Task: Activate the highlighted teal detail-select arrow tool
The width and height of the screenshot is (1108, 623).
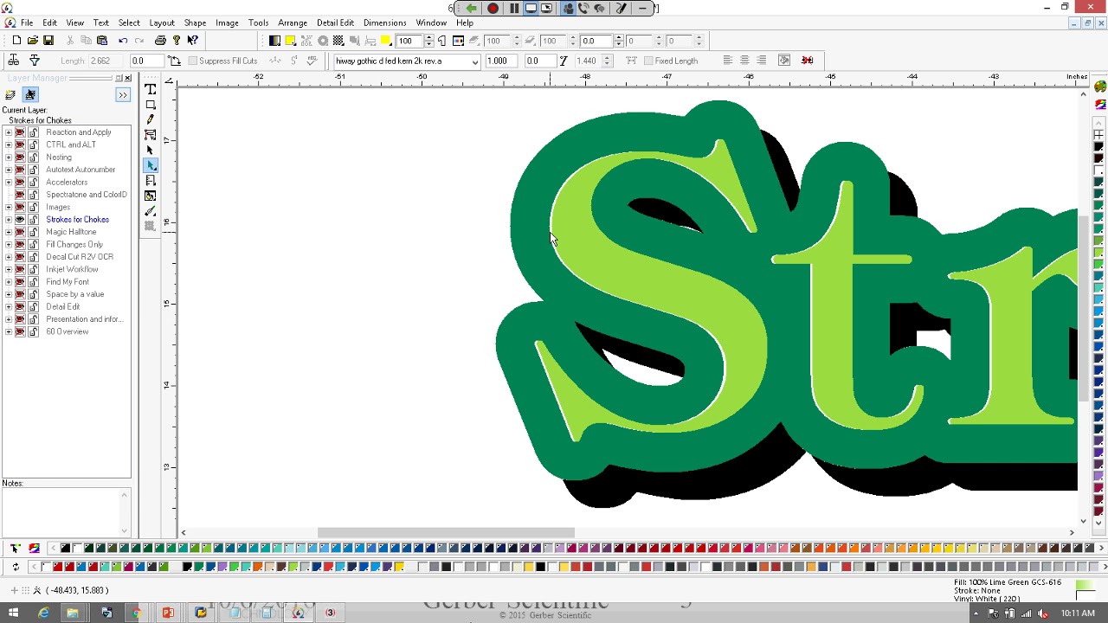Action: (151, 165)
